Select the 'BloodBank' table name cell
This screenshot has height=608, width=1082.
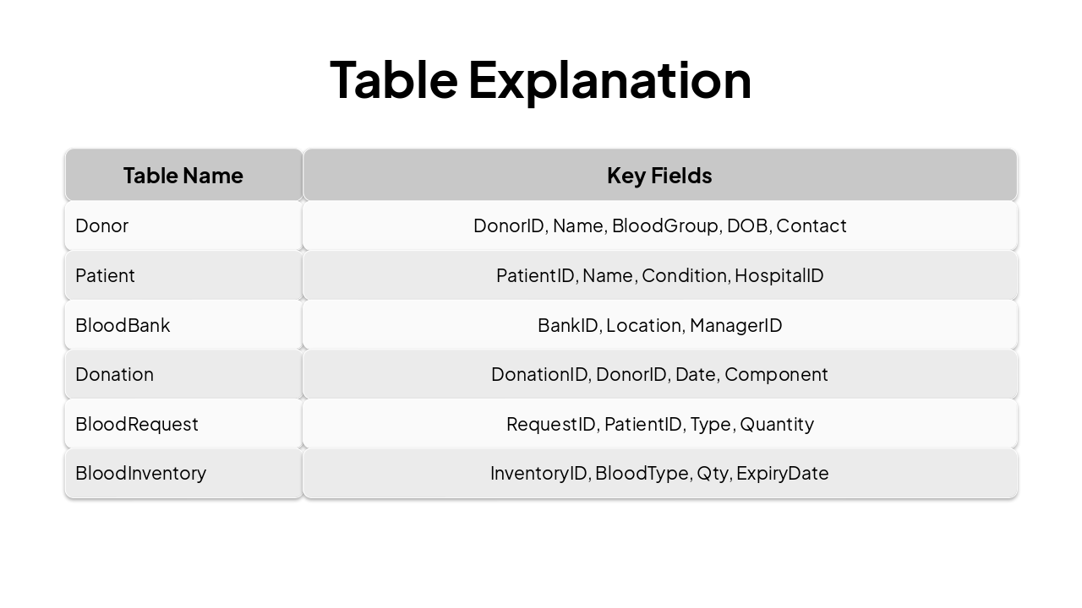click(183, 325)
